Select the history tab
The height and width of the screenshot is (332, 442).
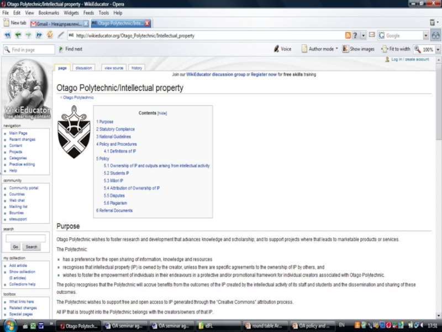[136, 68]
